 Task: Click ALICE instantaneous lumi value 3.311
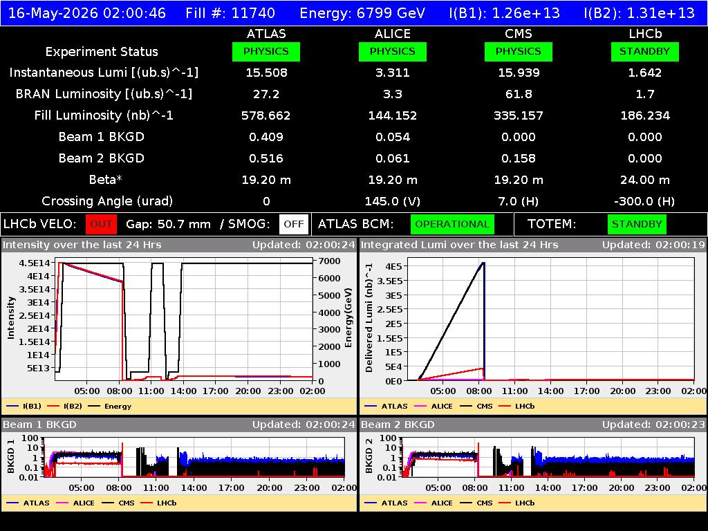[x=393, y=73]
